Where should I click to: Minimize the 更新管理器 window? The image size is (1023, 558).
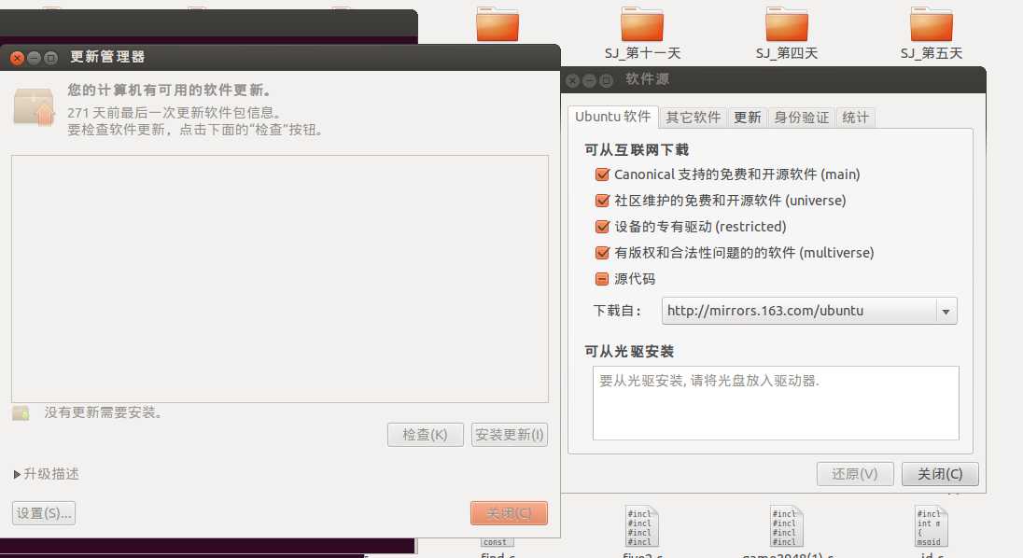(34, 58)
